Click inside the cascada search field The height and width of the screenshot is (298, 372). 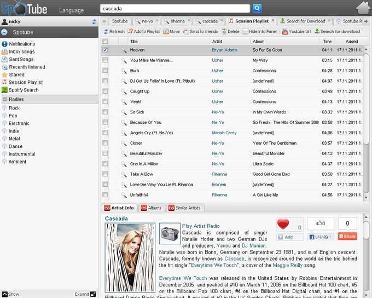click(175, 9)
